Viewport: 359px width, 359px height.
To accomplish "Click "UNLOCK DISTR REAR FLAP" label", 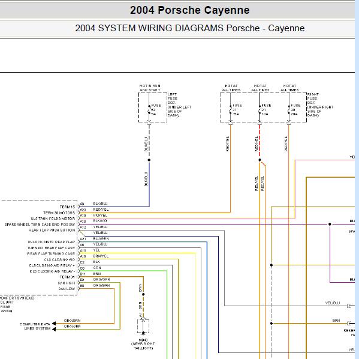I will pos(52,242).
